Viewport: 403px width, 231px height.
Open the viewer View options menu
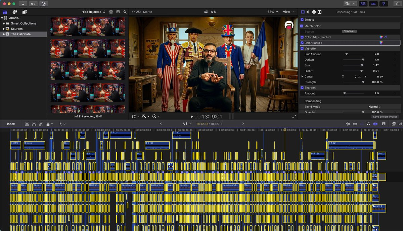click(288, 12)
